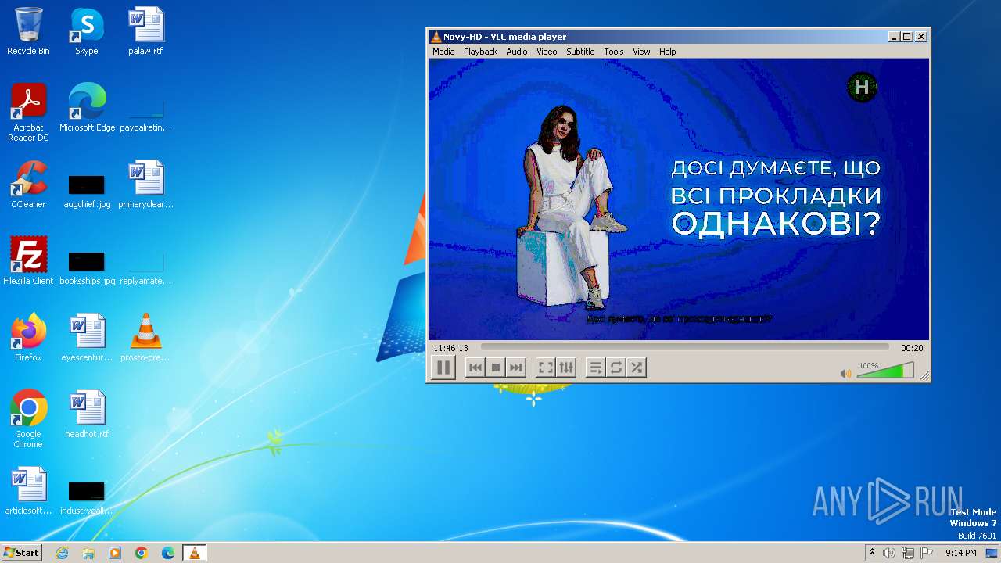The height and width of the screenshot is (563, 1001).
Task: Select Google Chrome desktop shortcut
Action: point(28,418)
